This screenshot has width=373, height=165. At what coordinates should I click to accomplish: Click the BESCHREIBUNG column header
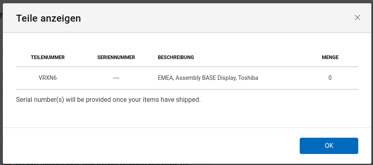176,57
